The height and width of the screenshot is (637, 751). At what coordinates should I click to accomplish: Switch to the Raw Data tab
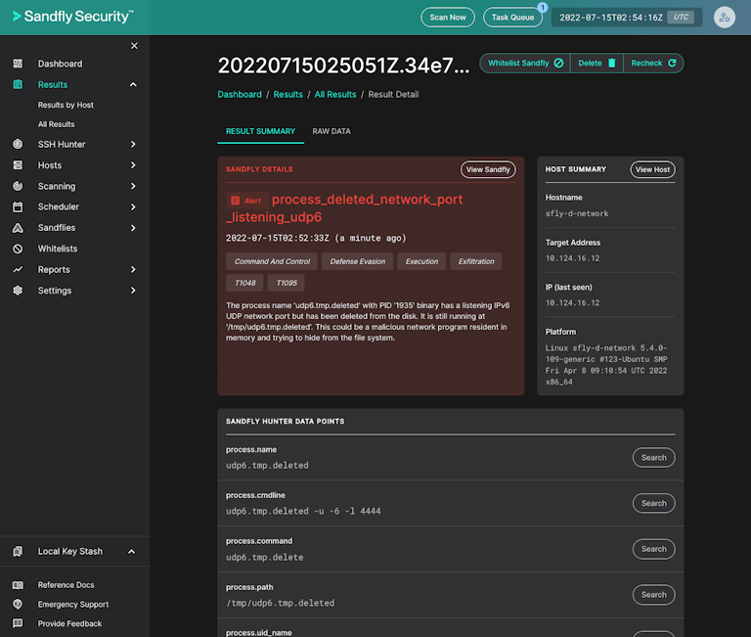(x=331, y=131)
